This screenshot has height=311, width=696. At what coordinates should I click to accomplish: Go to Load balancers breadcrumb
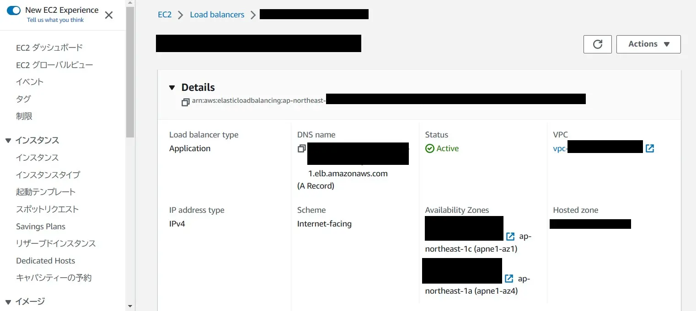tap(217, 15)
